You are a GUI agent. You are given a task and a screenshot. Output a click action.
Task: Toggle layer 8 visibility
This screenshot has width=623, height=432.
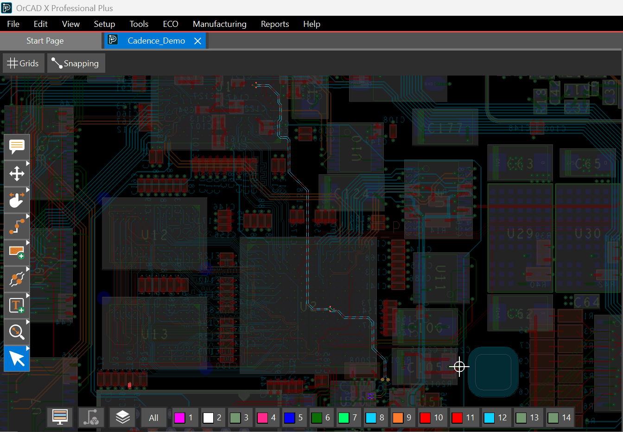(x=375, y=418)
